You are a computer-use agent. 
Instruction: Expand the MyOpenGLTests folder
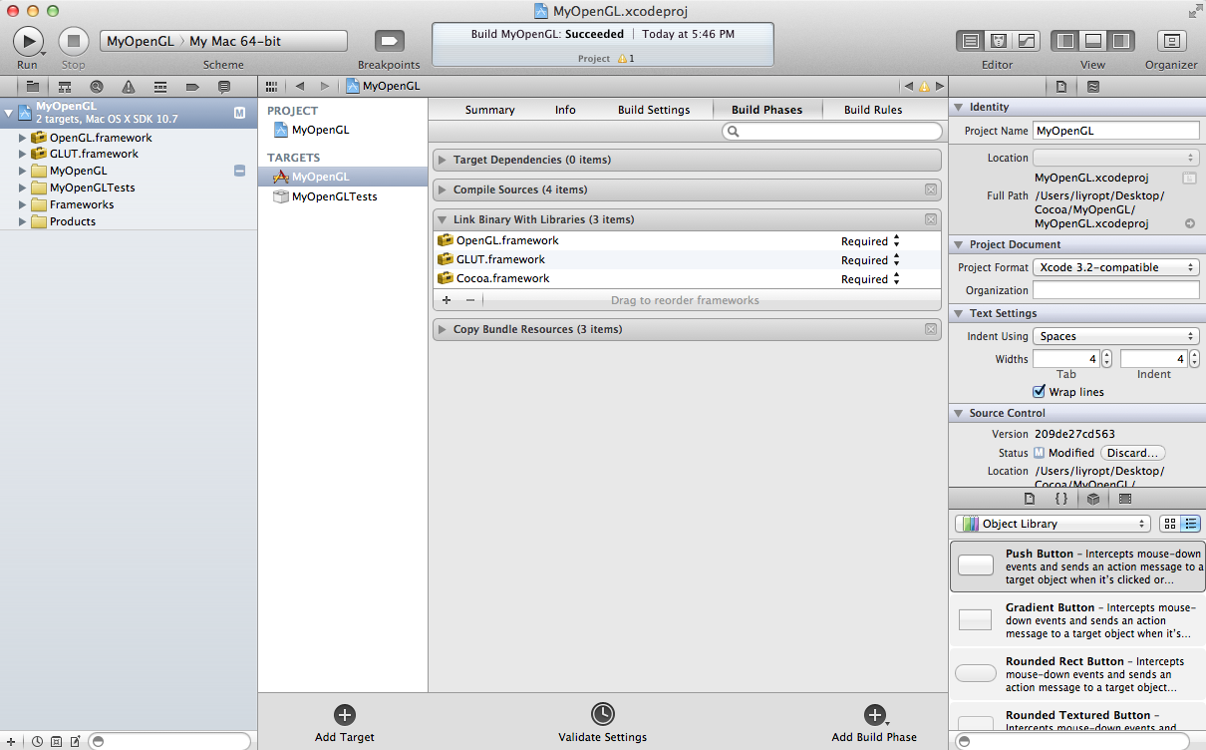22,188
